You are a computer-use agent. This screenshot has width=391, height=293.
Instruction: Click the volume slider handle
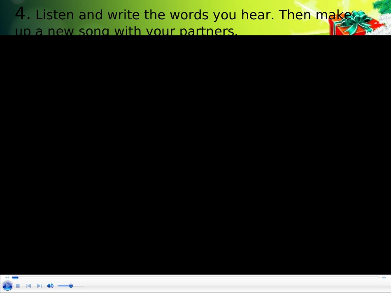(71, 286)
